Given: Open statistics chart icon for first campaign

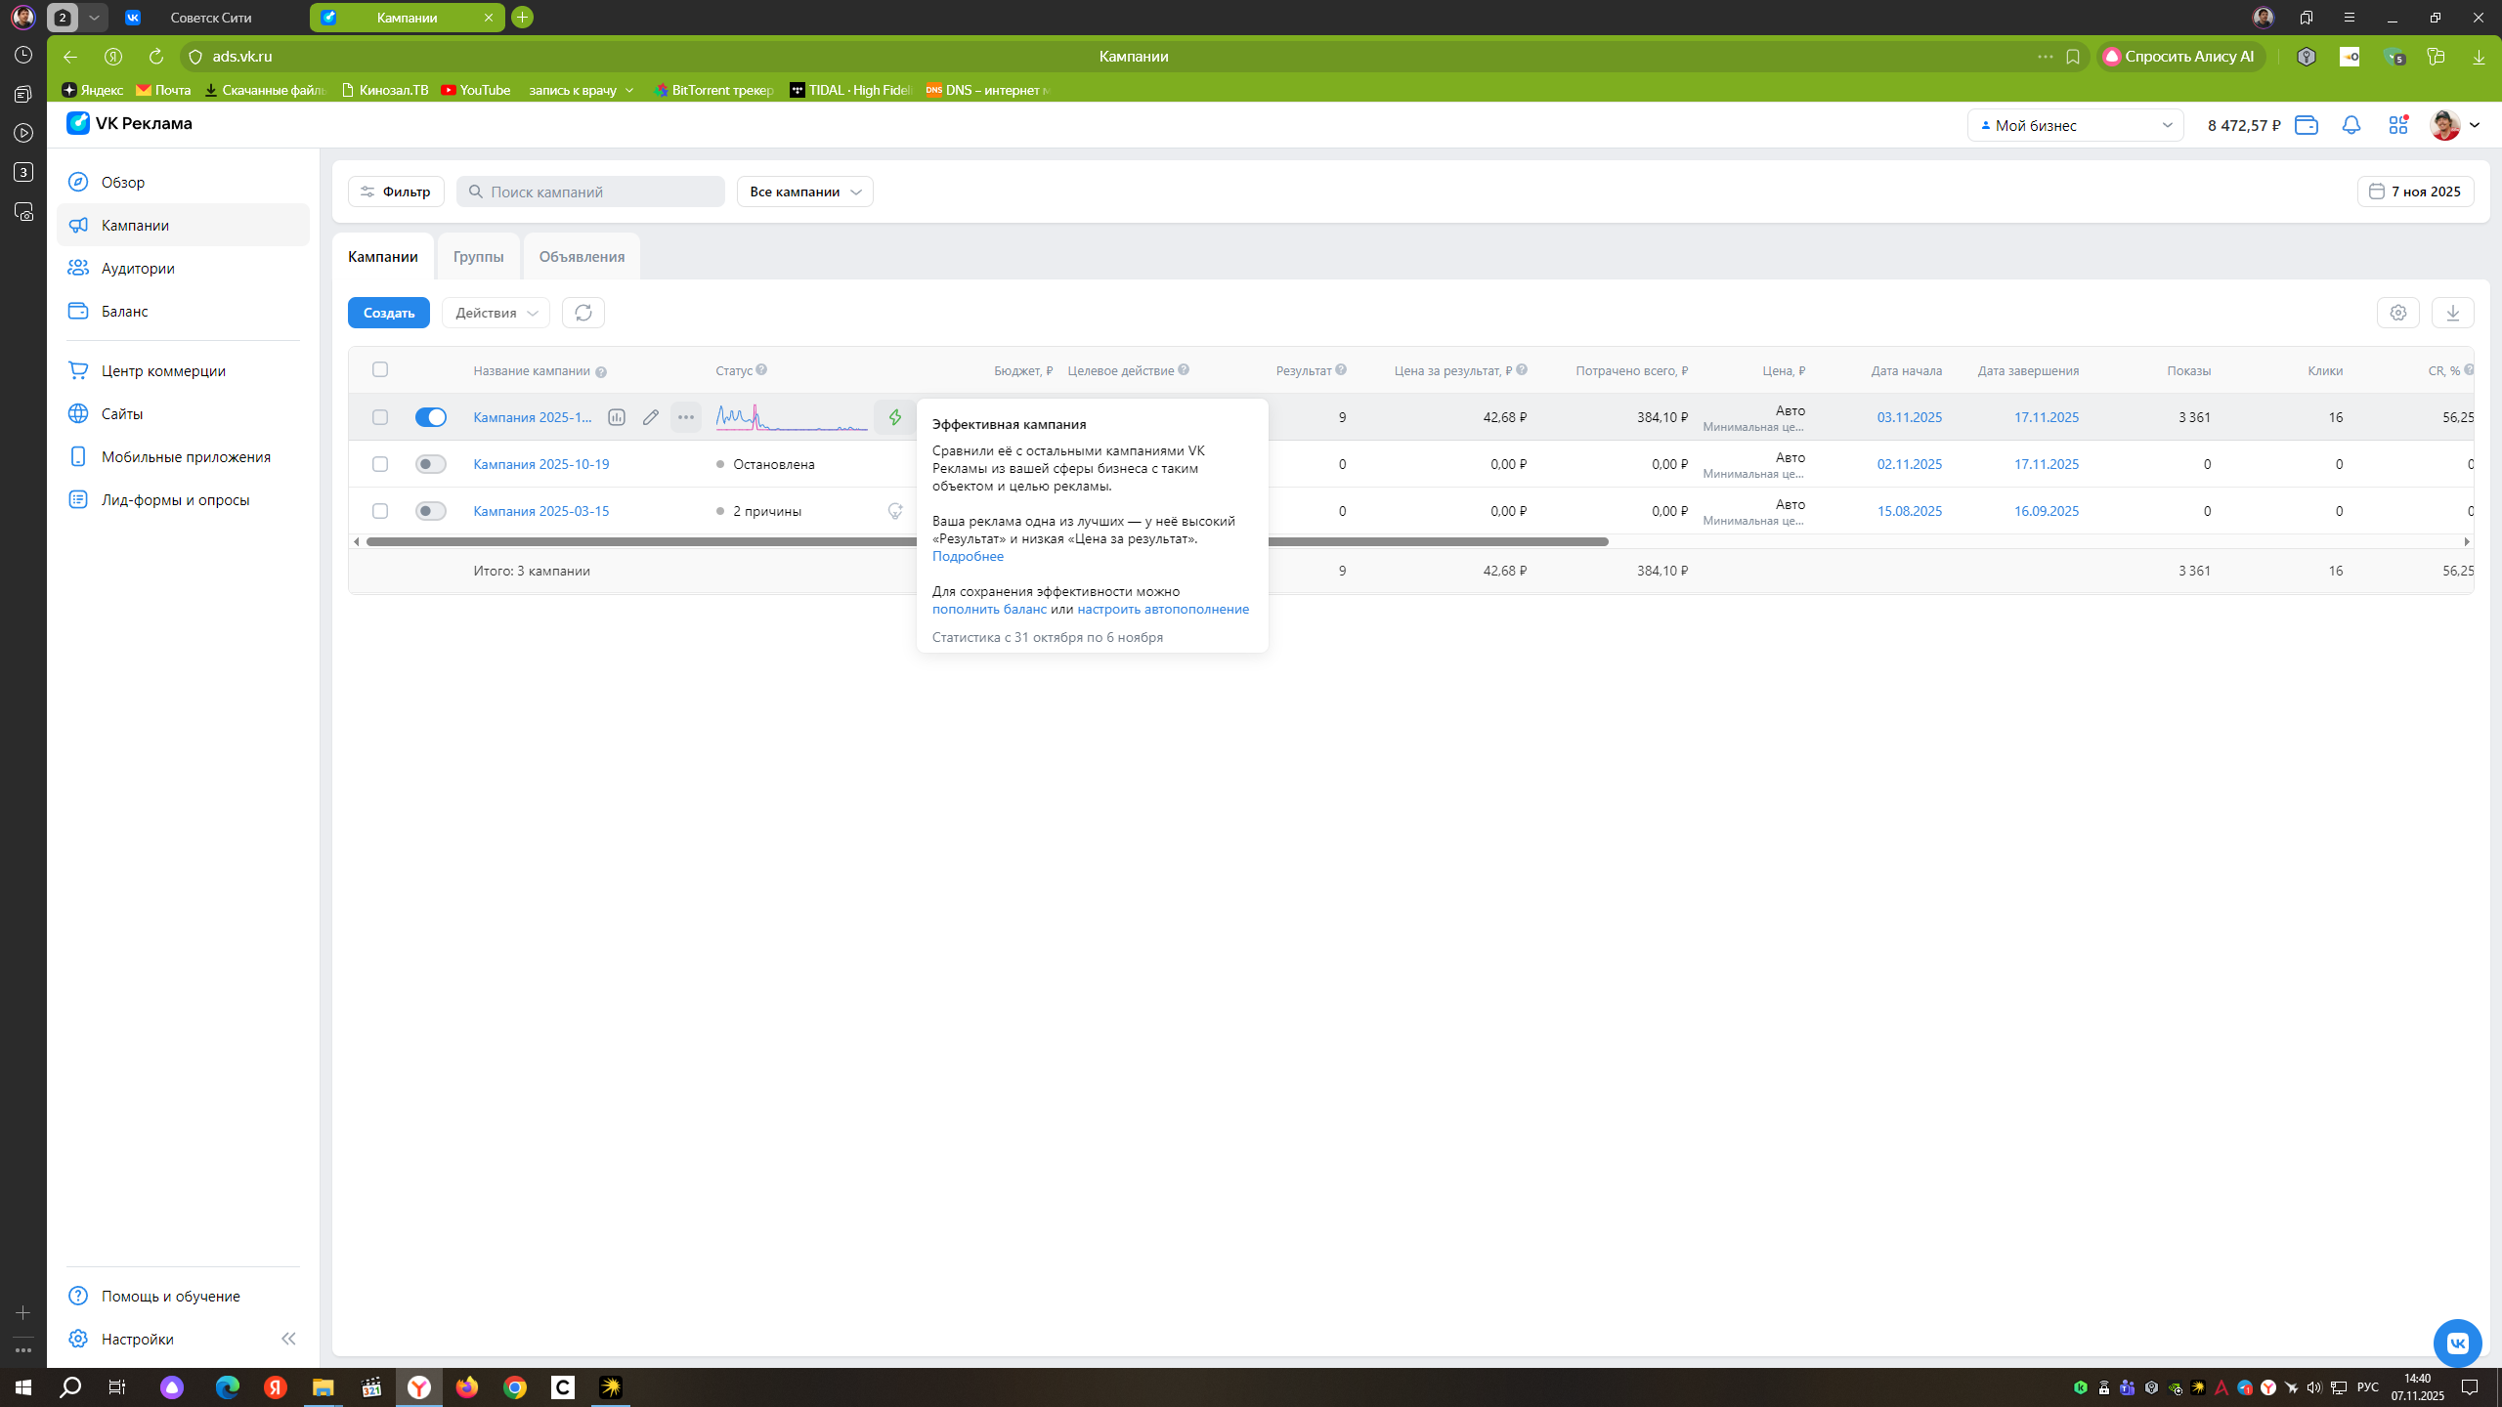Looking at the screenshot, I should pos(617,417).
